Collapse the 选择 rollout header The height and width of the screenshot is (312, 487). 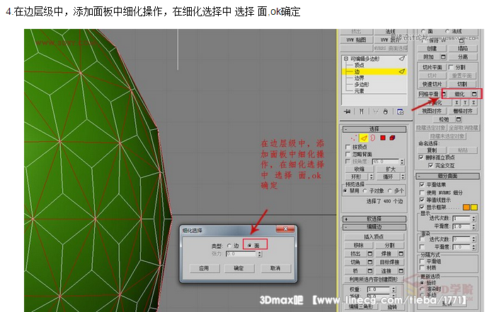point(374,129)
